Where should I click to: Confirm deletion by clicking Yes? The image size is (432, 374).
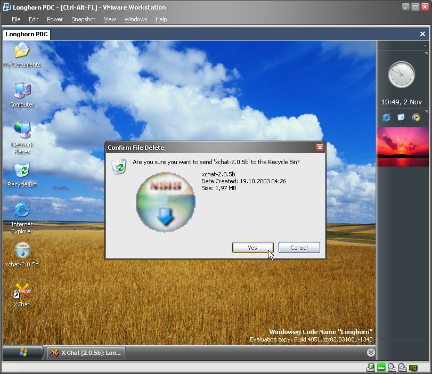[x=252, y=248]
